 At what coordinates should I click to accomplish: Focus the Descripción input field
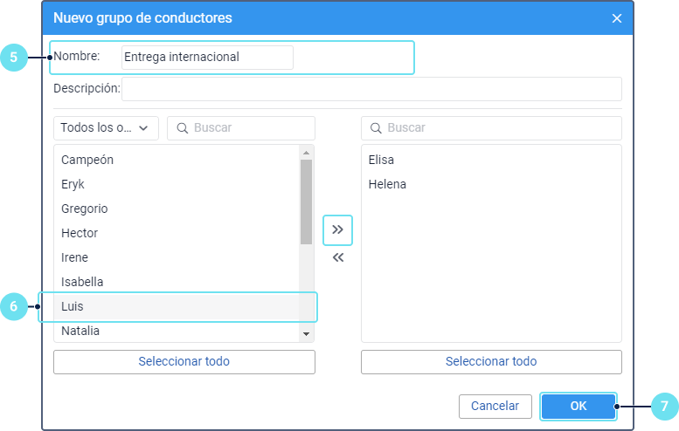pos(371,89)
